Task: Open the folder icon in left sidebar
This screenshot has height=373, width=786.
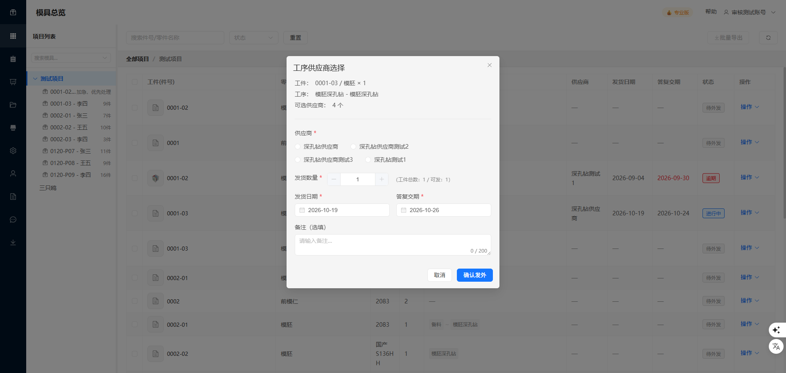Action: 13,105
